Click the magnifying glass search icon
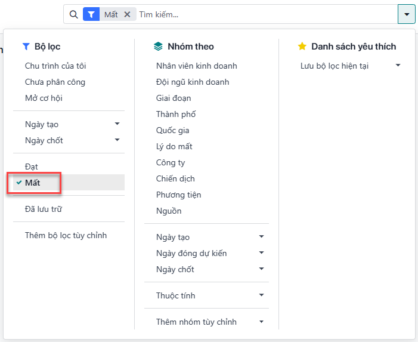 [73, 14]
